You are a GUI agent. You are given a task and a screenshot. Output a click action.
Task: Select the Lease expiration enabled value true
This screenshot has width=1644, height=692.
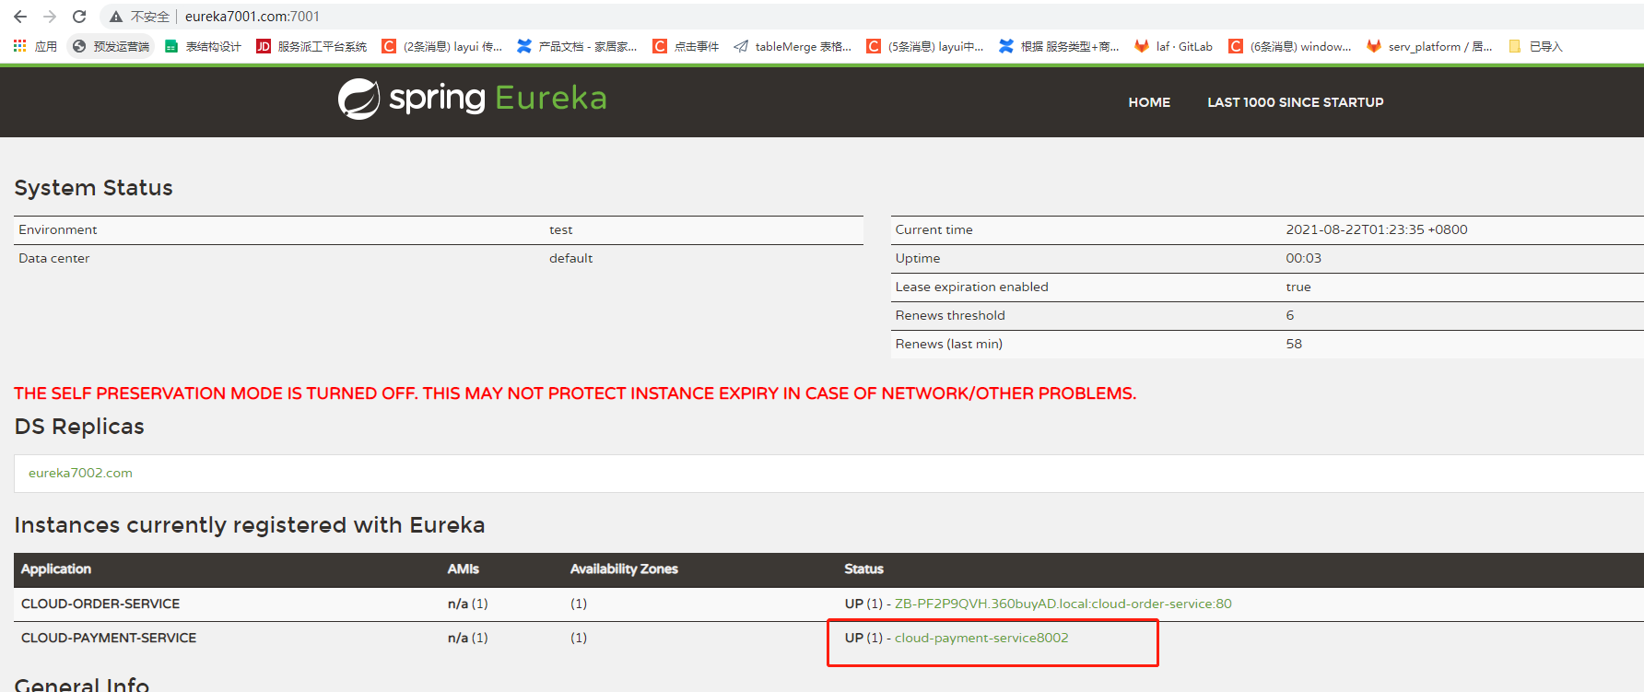pyautogui.click(x=1298, y=287)
